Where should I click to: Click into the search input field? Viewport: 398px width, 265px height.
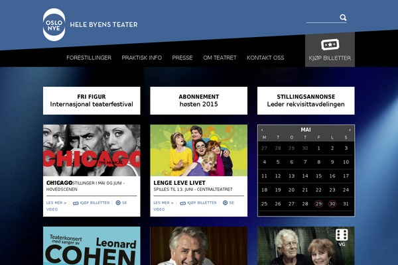[322, 18]
